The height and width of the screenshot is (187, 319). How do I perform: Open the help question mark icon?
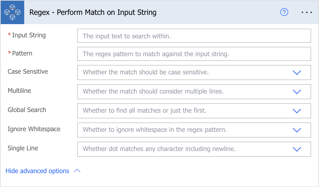coord(284,12)
